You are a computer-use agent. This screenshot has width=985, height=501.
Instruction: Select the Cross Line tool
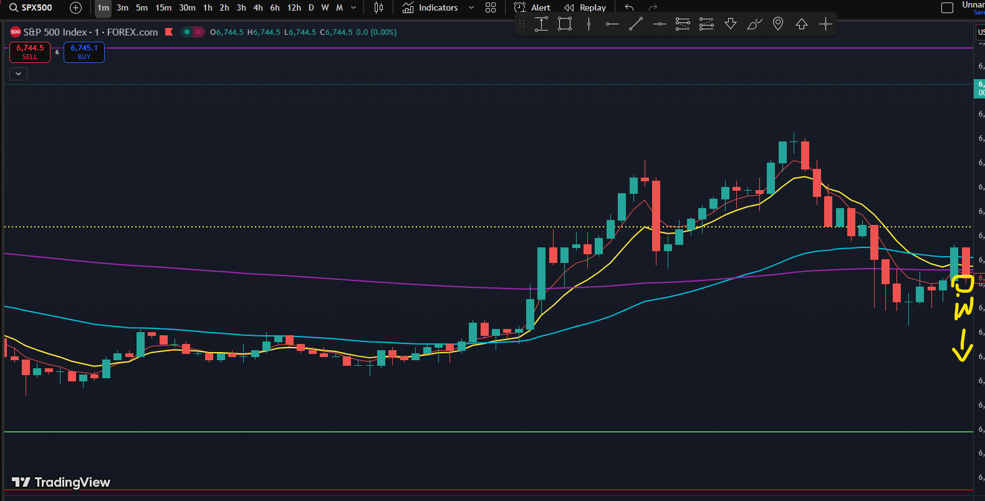[825, 24]
